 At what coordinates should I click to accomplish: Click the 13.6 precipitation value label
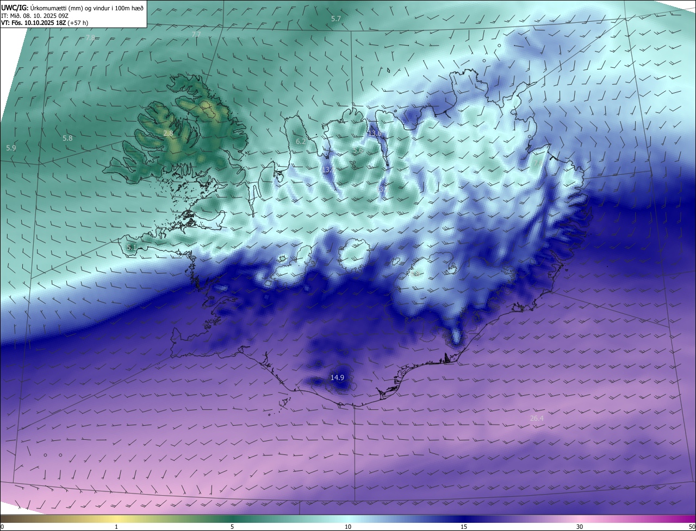tap(375, 133)
